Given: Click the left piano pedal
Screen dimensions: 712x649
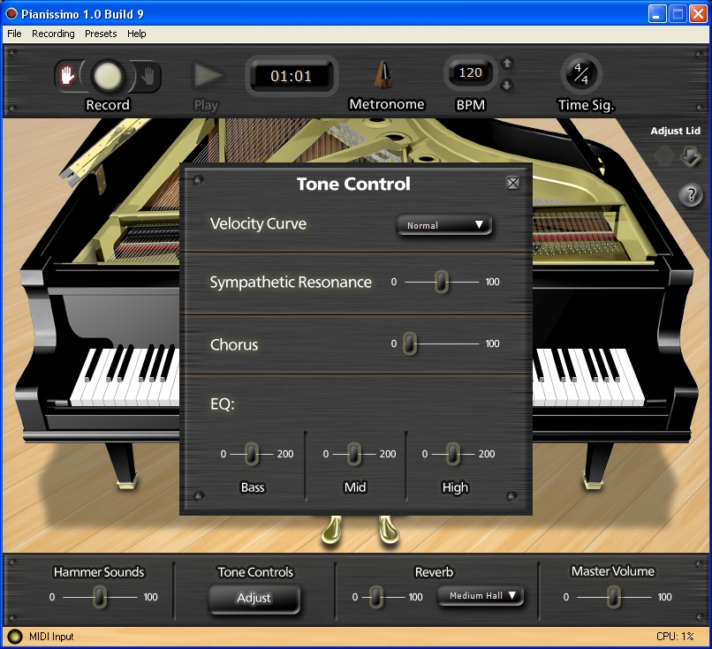Looking at the screenshot, I should [x=332, y=529].
